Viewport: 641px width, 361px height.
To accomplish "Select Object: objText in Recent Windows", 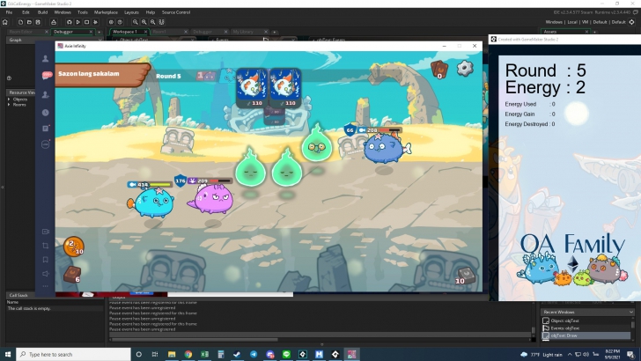I will [x=587, y=320].
